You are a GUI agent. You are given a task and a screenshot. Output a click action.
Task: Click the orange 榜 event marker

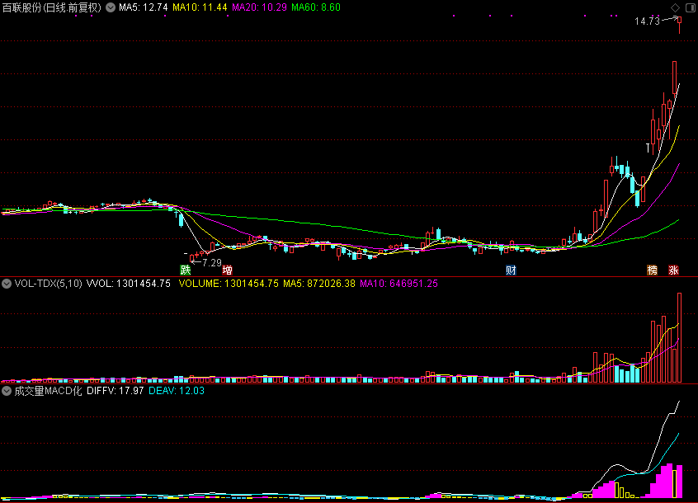tap(652, 270)
